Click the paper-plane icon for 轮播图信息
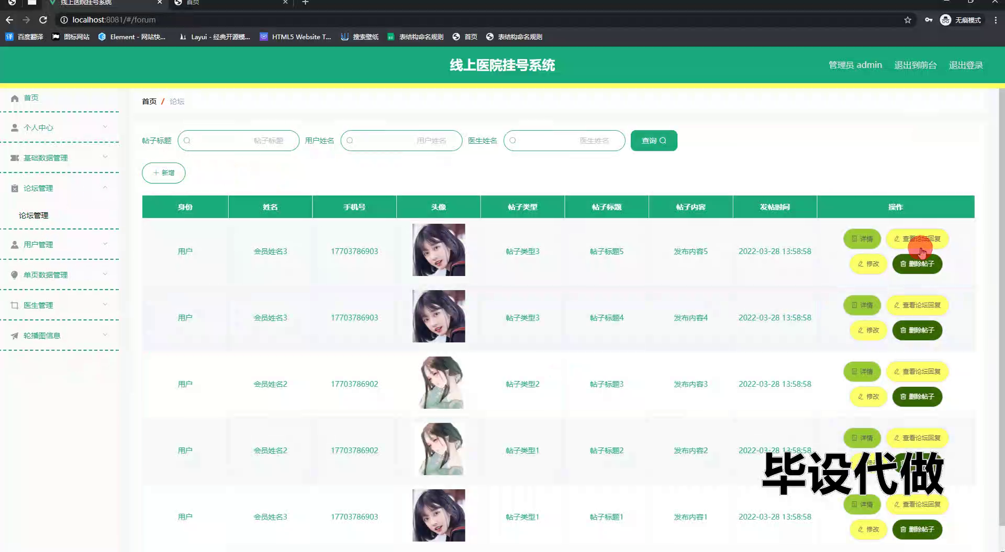 [15, 336]
